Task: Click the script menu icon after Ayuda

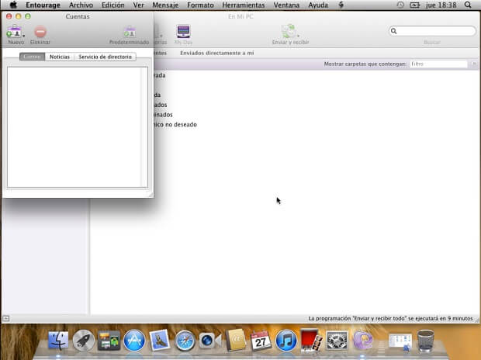Action: point(341,5)
